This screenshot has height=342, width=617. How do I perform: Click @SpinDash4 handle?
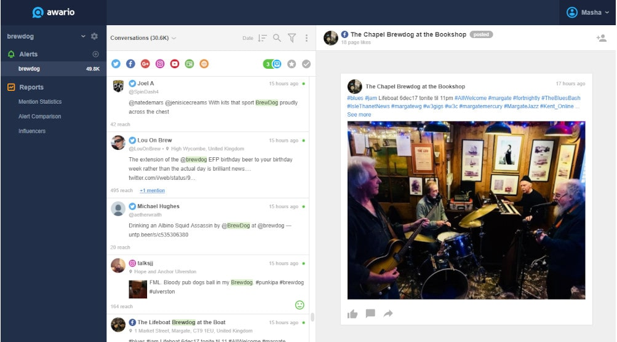[x=143, y=92]
